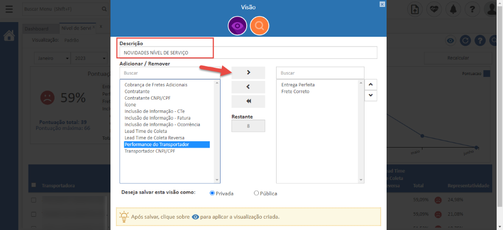503x230 pixels.
Task: Click the upload document icon in header
Action: [415, 9]
